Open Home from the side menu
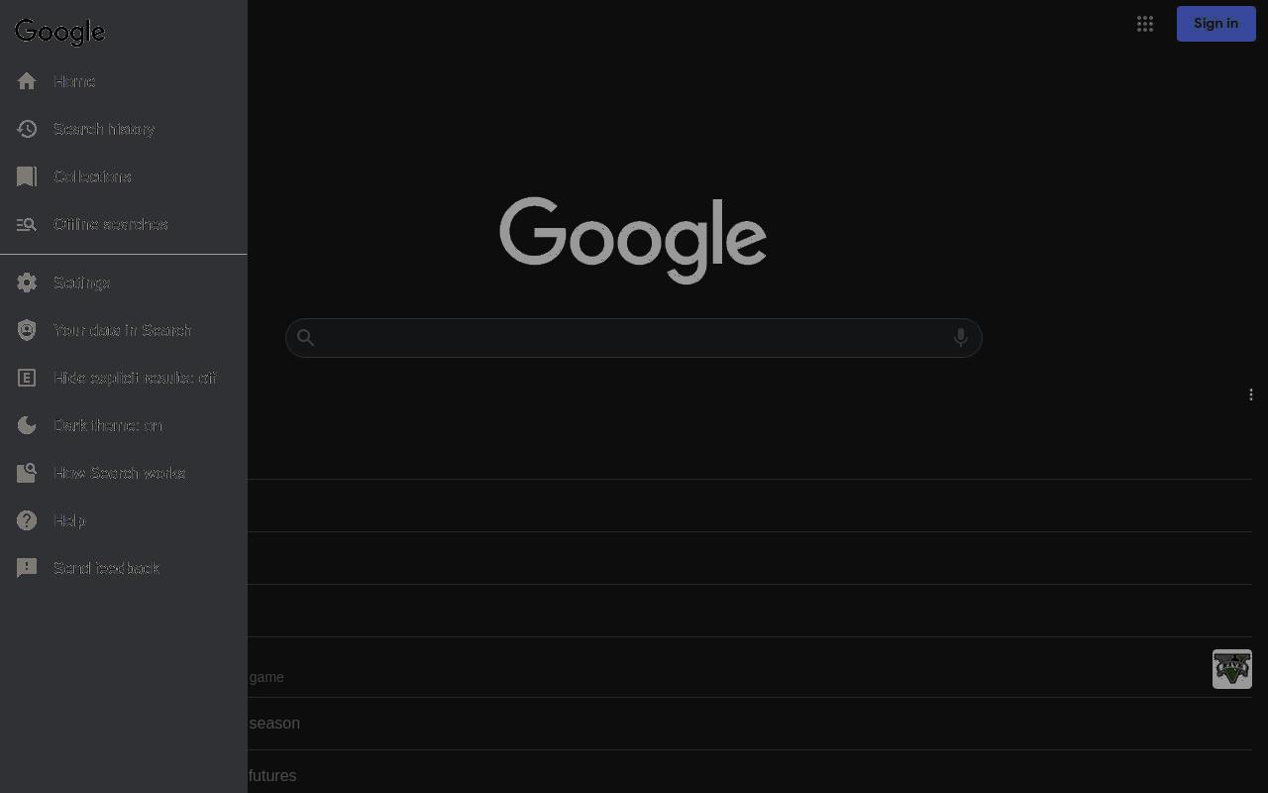This screenshot has height=793, width=1268. coord(123,81)
